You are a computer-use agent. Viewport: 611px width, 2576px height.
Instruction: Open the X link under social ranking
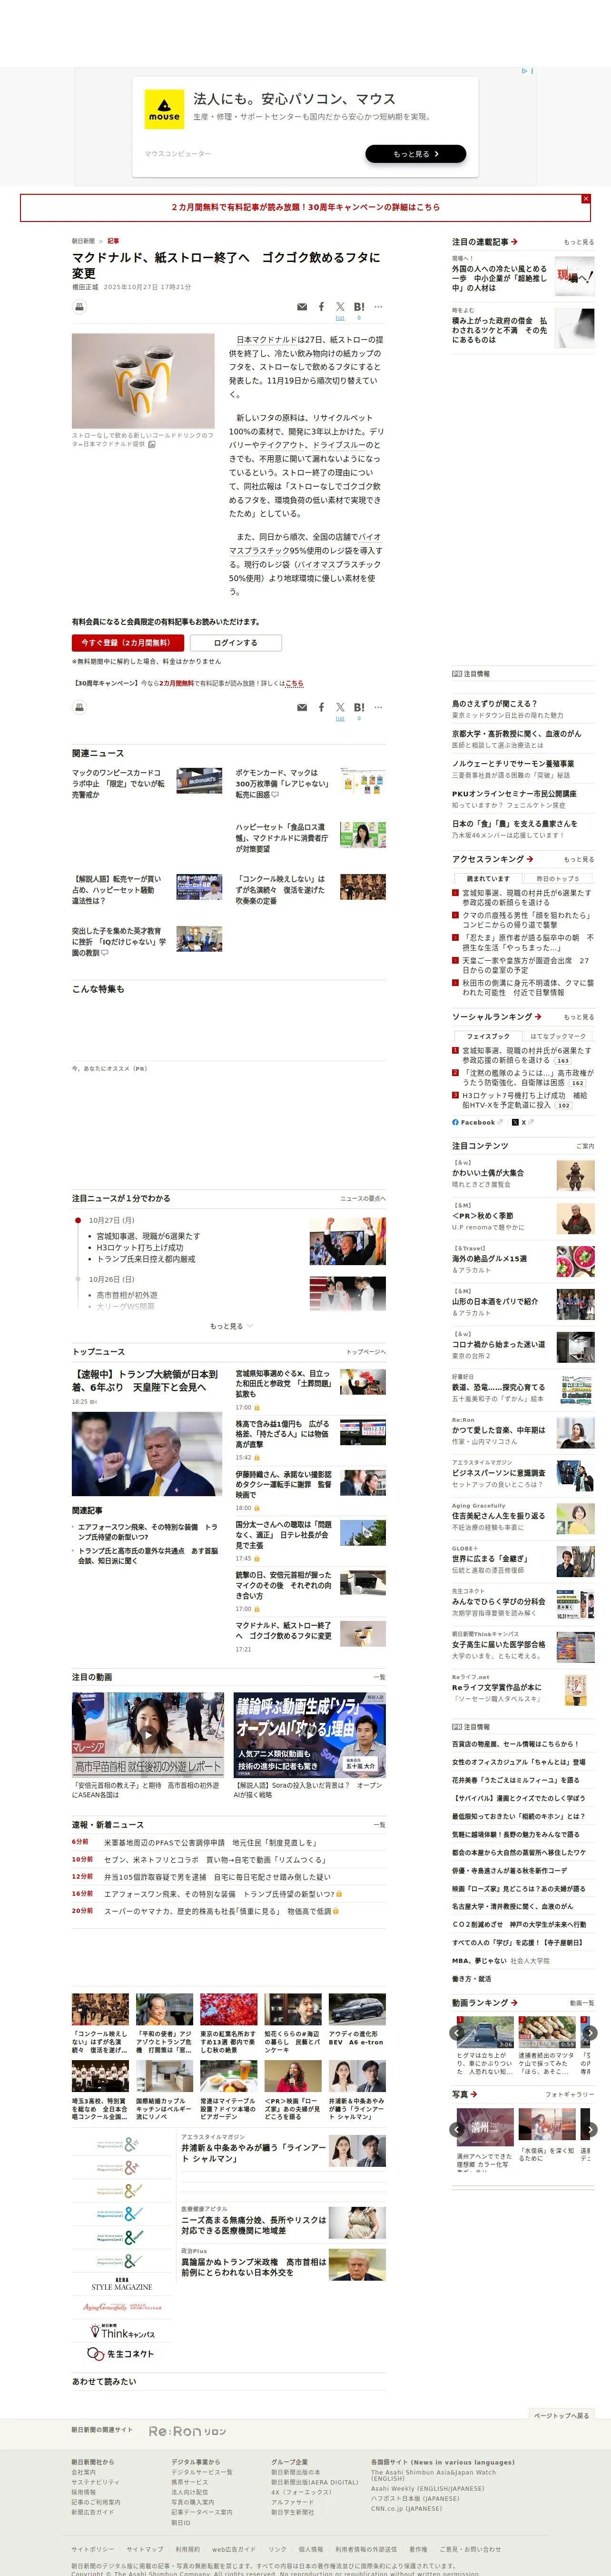518,1122
